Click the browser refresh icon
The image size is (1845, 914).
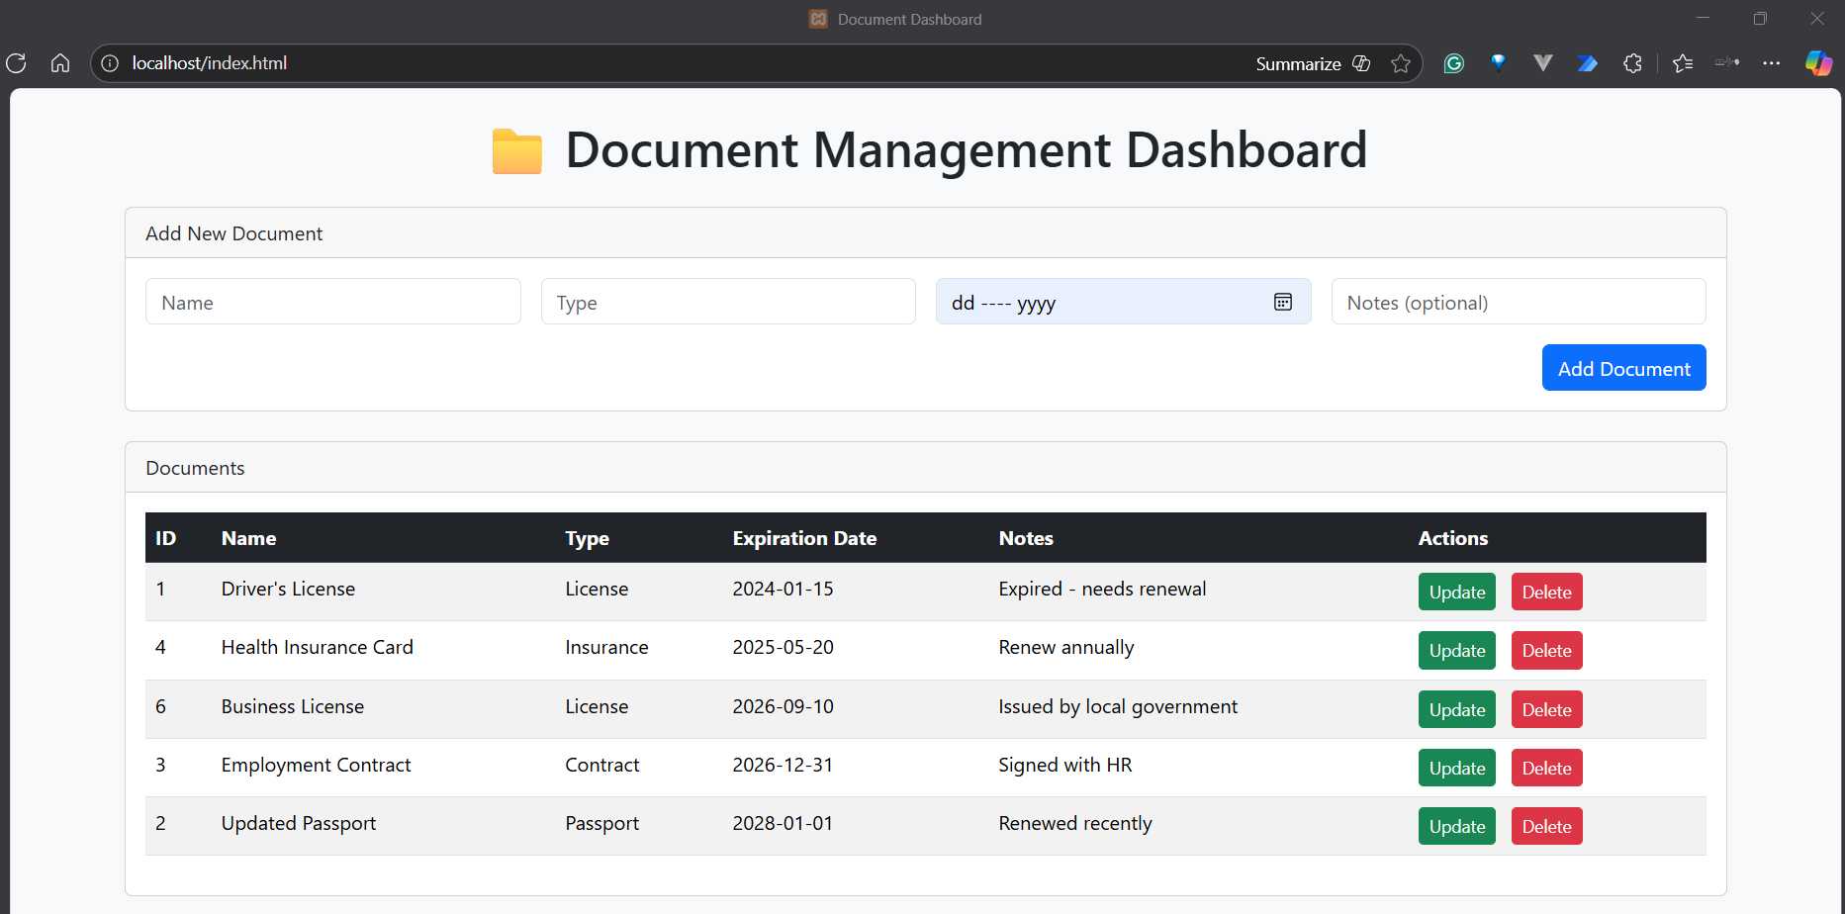tap(16, 63)
